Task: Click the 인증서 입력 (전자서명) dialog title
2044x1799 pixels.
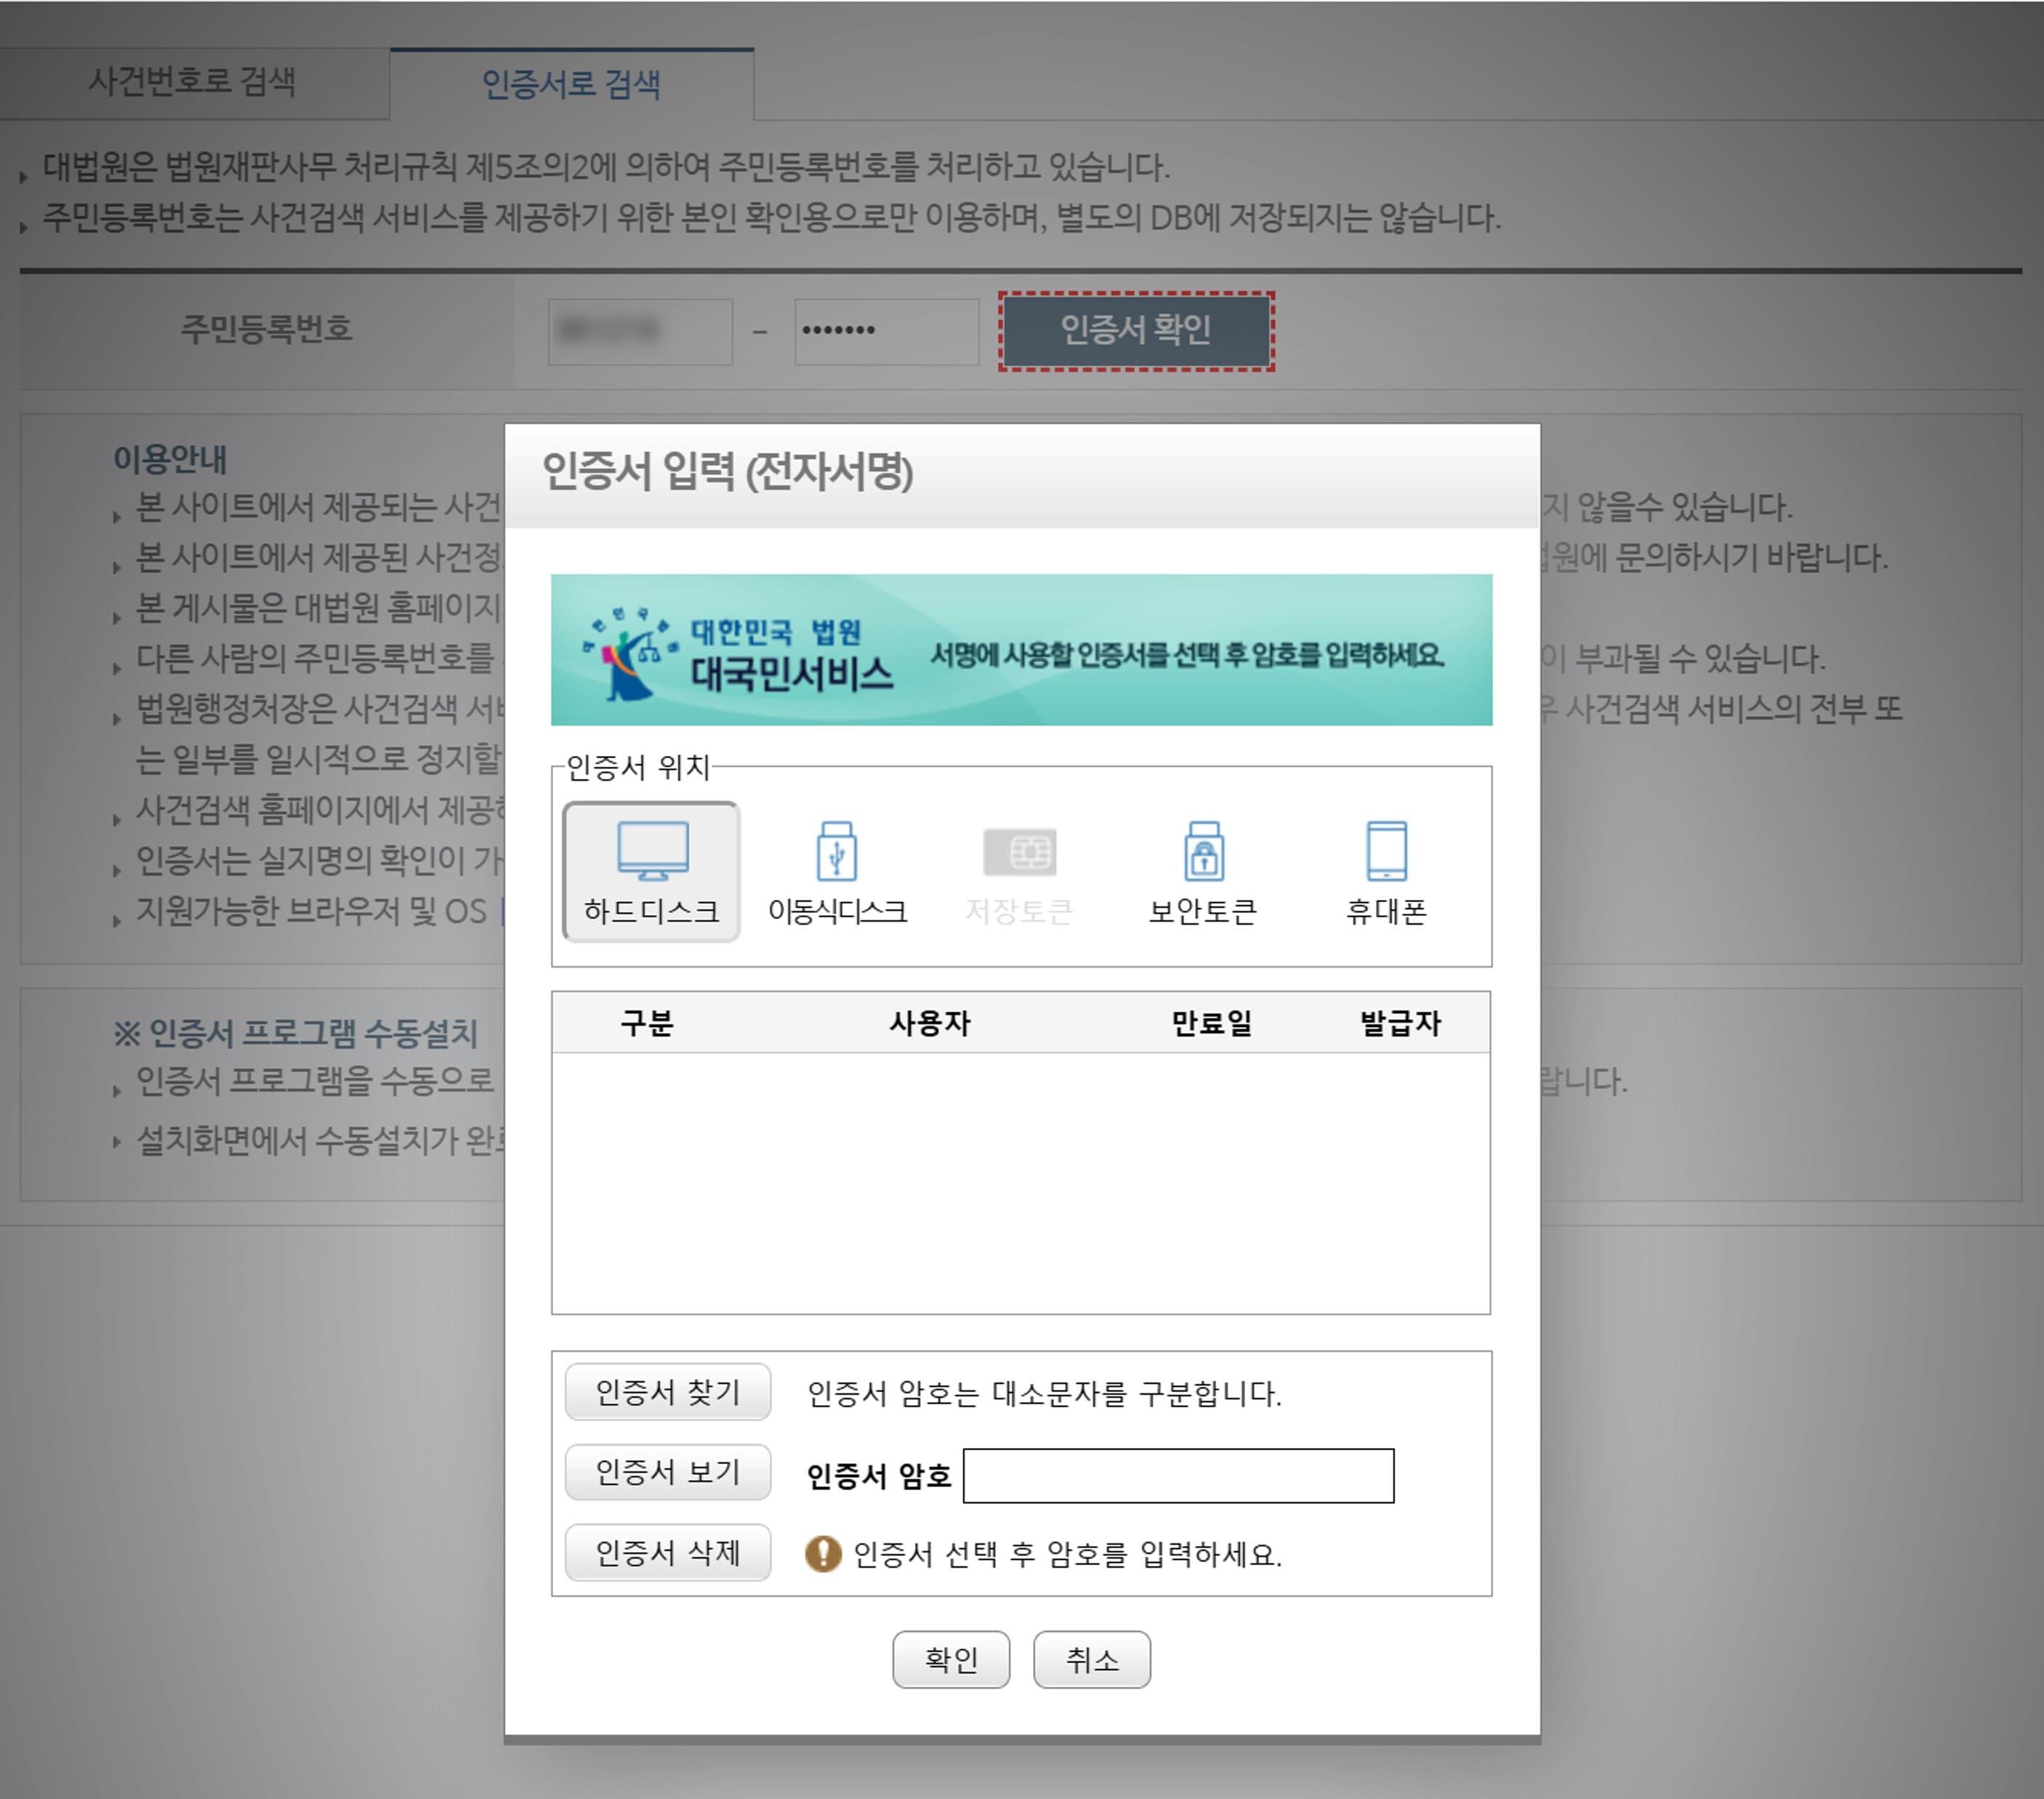Action: [x=728, y=471]
